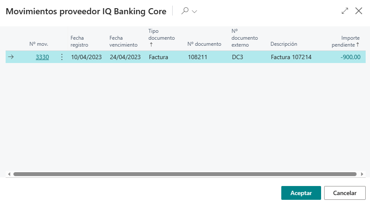Sort by Fecha vencimiento column header
This screenshot has width=370, height=205.
123,41
